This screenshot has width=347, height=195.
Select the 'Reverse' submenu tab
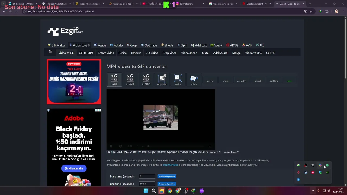(136, 53)
